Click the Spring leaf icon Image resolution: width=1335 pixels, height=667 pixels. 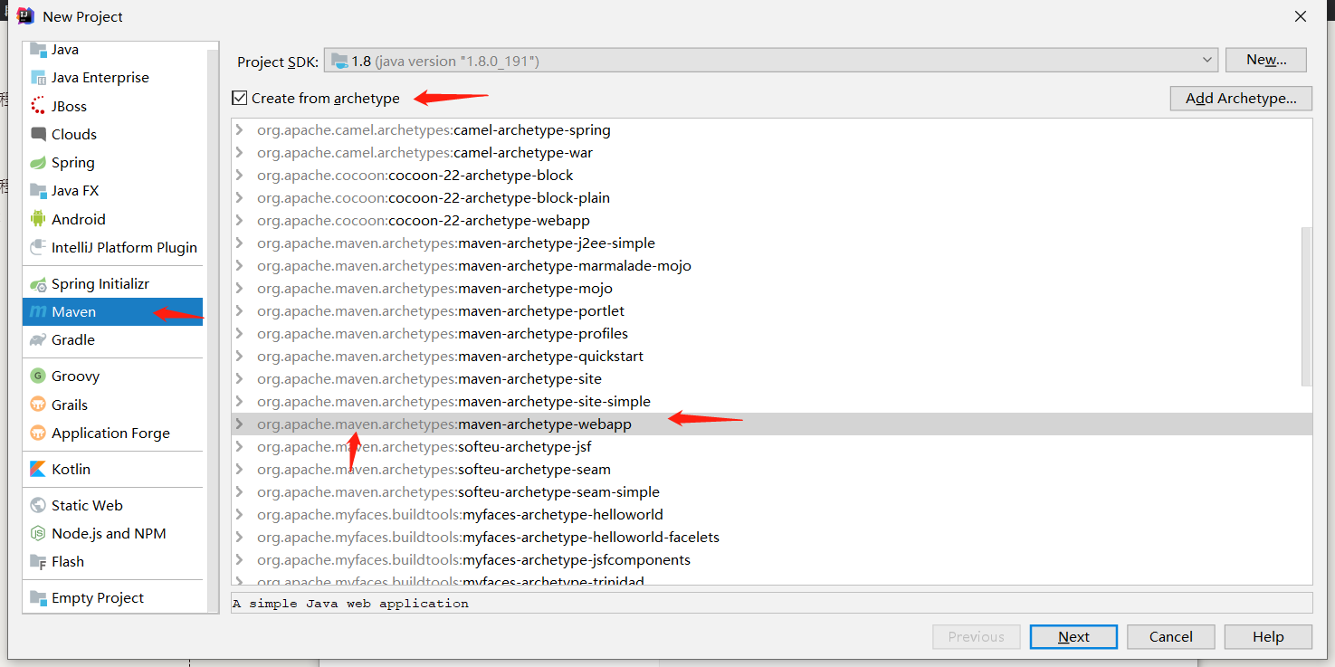point(38,163)
